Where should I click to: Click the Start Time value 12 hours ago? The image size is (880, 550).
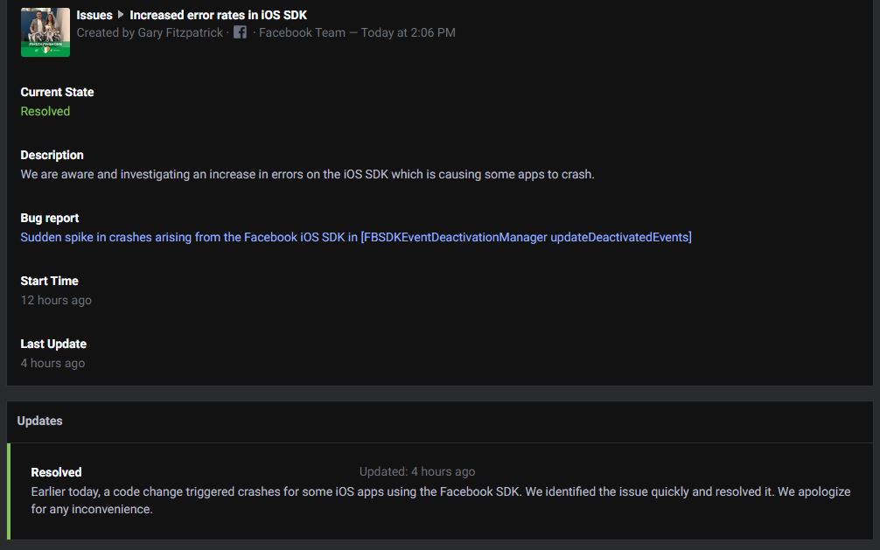[x=56, y=300]
